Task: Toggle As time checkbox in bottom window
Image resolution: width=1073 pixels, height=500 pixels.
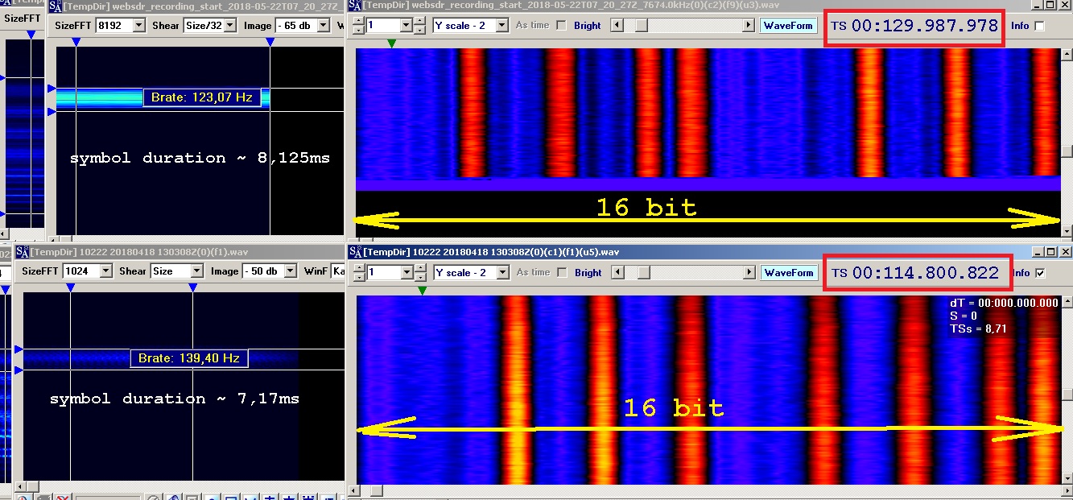Action: [561, 273]
